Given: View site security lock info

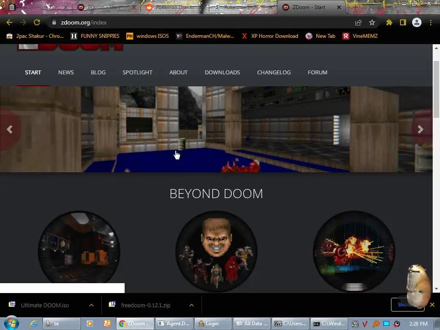Looking at the screenshot, I should [x=54, y=22].
